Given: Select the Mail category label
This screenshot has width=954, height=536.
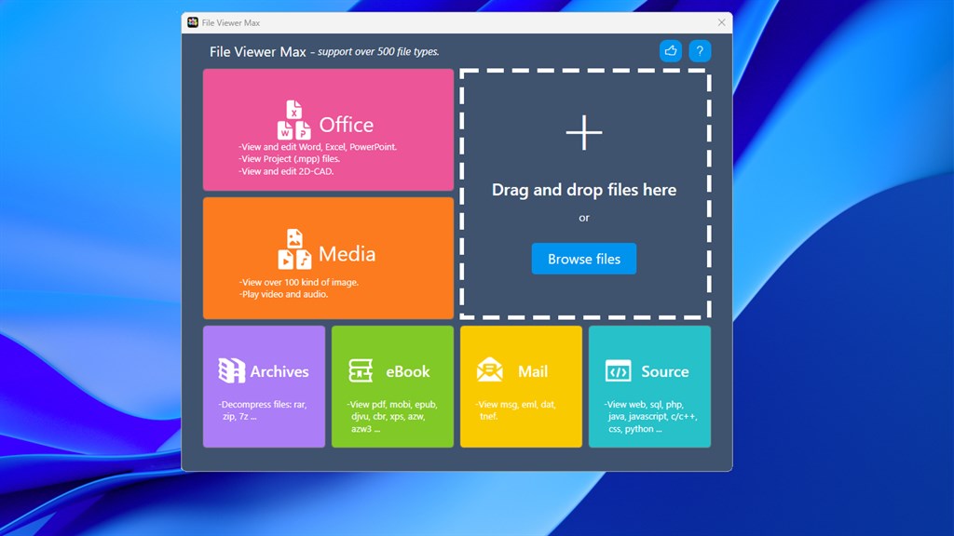Looking at the screenshot, I should pyautogui.click(x=533, y=371).
